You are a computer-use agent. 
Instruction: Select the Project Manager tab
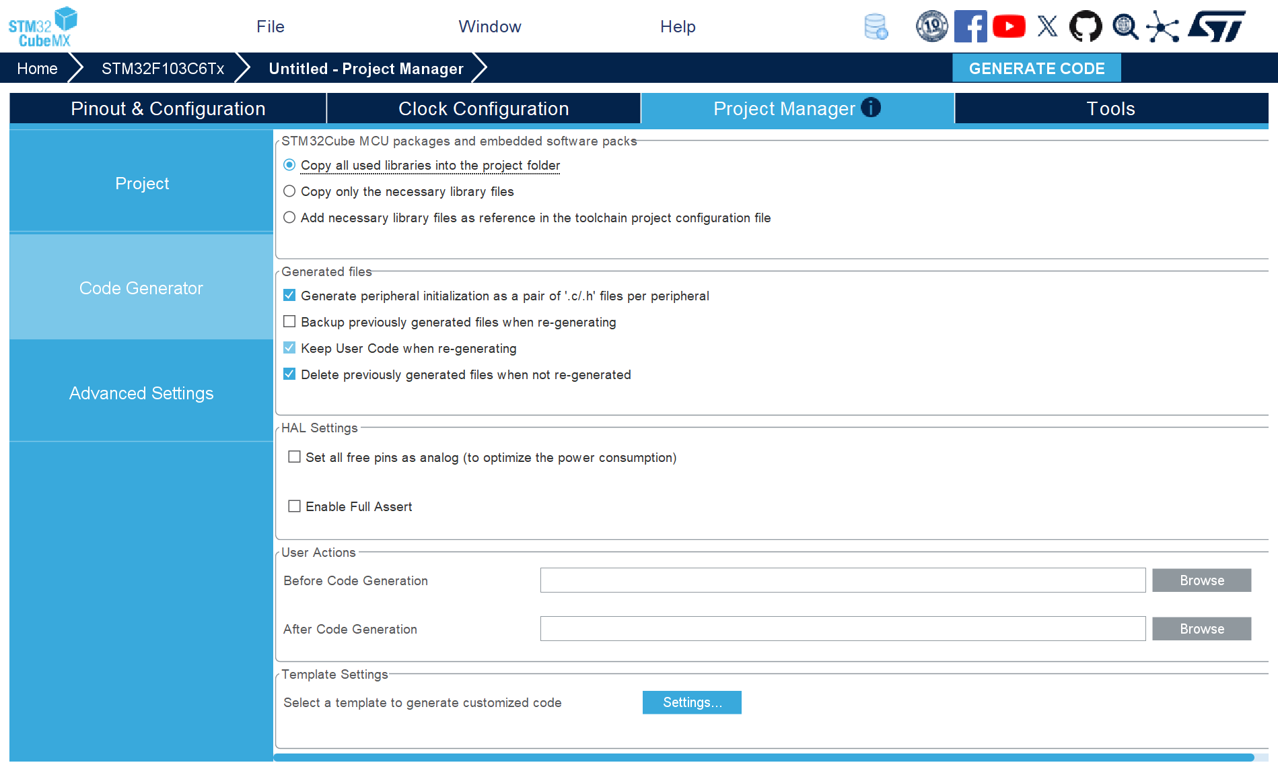click(797, 108)
